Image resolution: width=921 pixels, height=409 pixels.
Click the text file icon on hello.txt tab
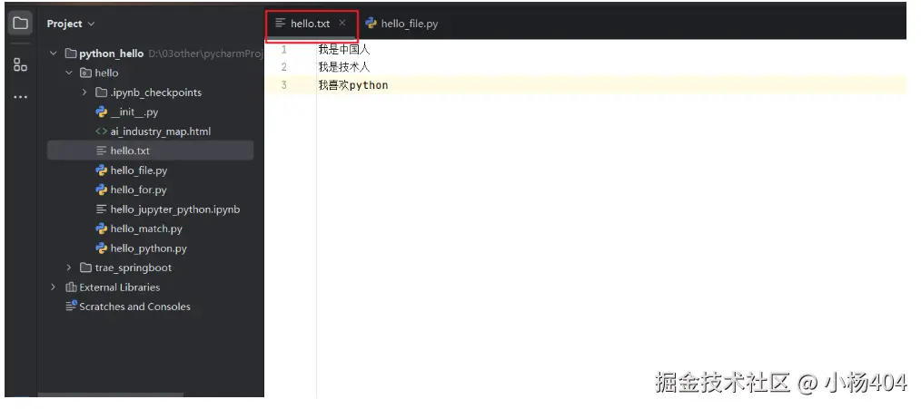280,23
